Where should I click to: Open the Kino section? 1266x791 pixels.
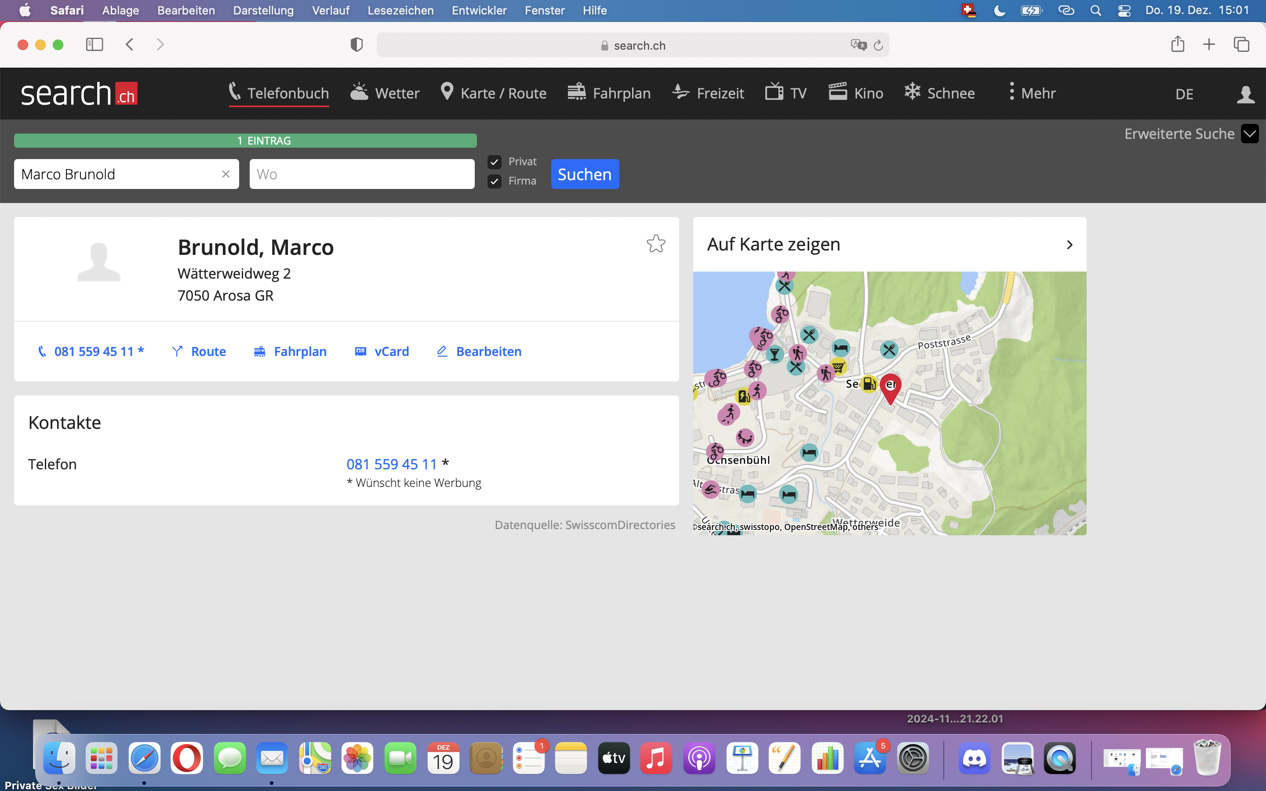856,93
